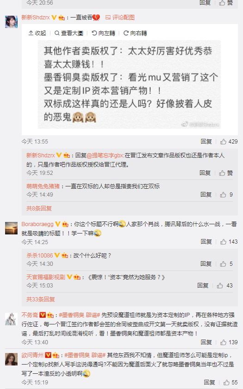The width and height of the screenshot is (243, 389).
Task: Rotate image right with 向右转
Action: [135, 33]
